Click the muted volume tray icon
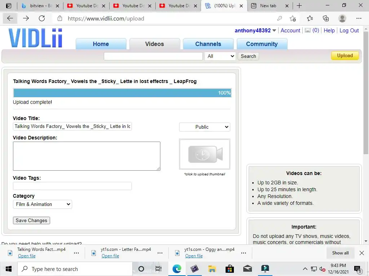The height and width of the screenshot is (276, 369). pyautogui.click(x=323, y=269)
